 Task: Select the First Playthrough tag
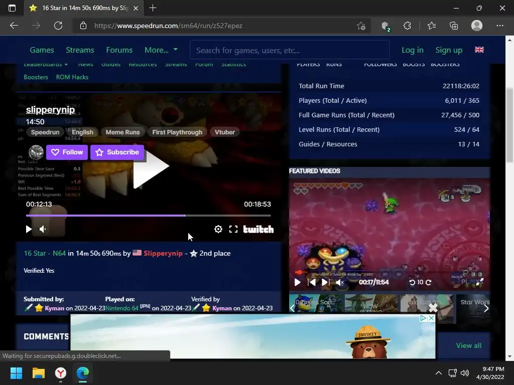pos(177,132)
